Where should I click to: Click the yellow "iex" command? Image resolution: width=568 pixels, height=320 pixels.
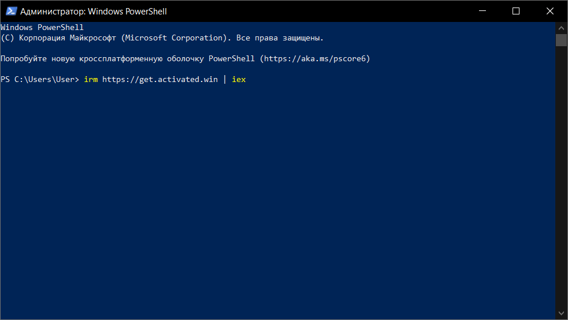coord(239,80)
